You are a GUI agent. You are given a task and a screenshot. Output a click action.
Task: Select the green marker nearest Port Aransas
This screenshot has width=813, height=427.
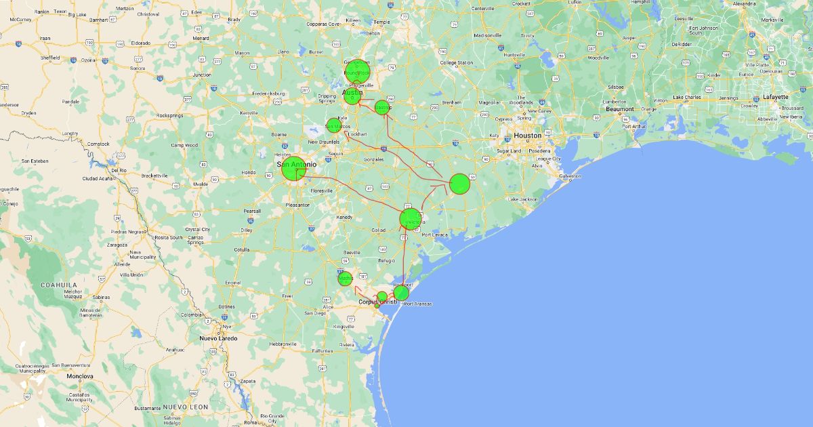coord(401,293)
